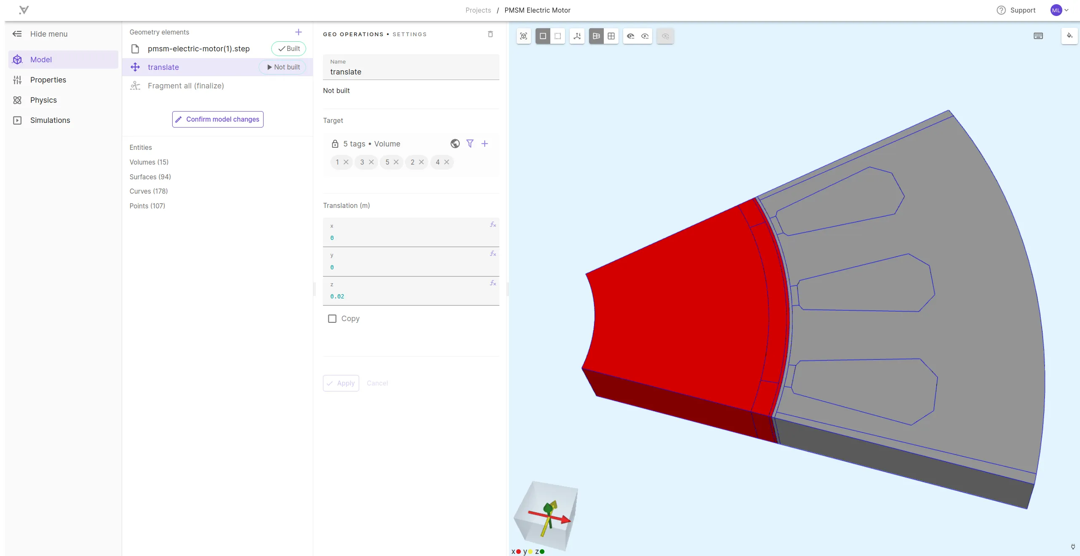This screenshot has width=1080, height=556.
Task: Click the plug icon at viewport corner
Action: (1073, 547)
